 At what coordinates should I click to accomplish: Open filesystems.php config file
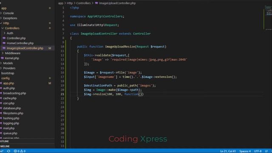[x=13, y=113]
